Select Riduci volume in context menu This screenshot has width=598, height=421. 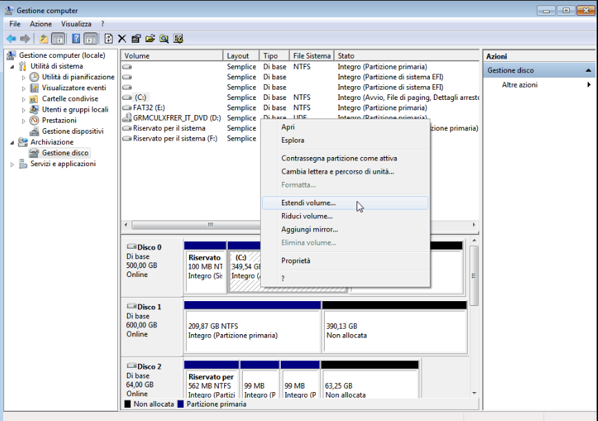click(306, 216)
